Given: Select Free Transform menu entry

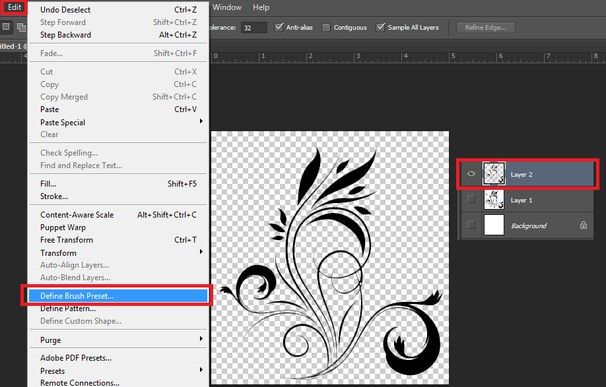Looking at the screenshot, I should [67, 240].
